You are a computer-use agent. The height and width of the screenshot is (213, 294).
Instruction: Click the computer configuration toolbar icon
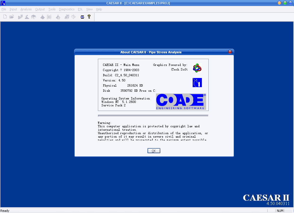[67, 17]
